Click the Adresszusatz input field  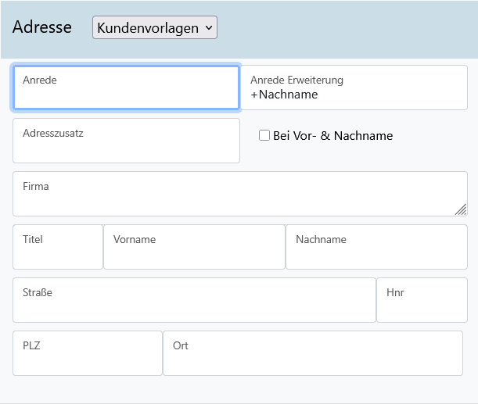126,147
